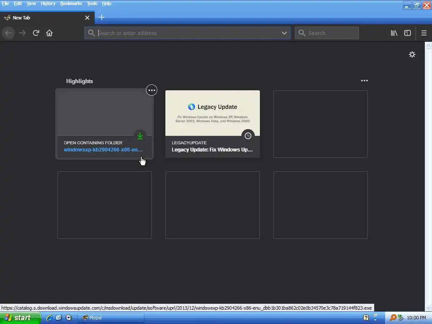Open new tab page settings gear
Screen dimensions: 432x324
tap(412, 54)
